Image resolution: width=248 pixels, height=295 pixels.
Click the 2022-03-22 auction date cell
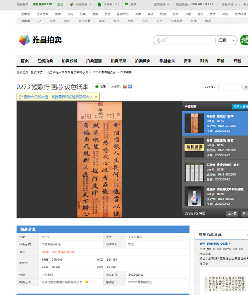[x=136, y=275]
